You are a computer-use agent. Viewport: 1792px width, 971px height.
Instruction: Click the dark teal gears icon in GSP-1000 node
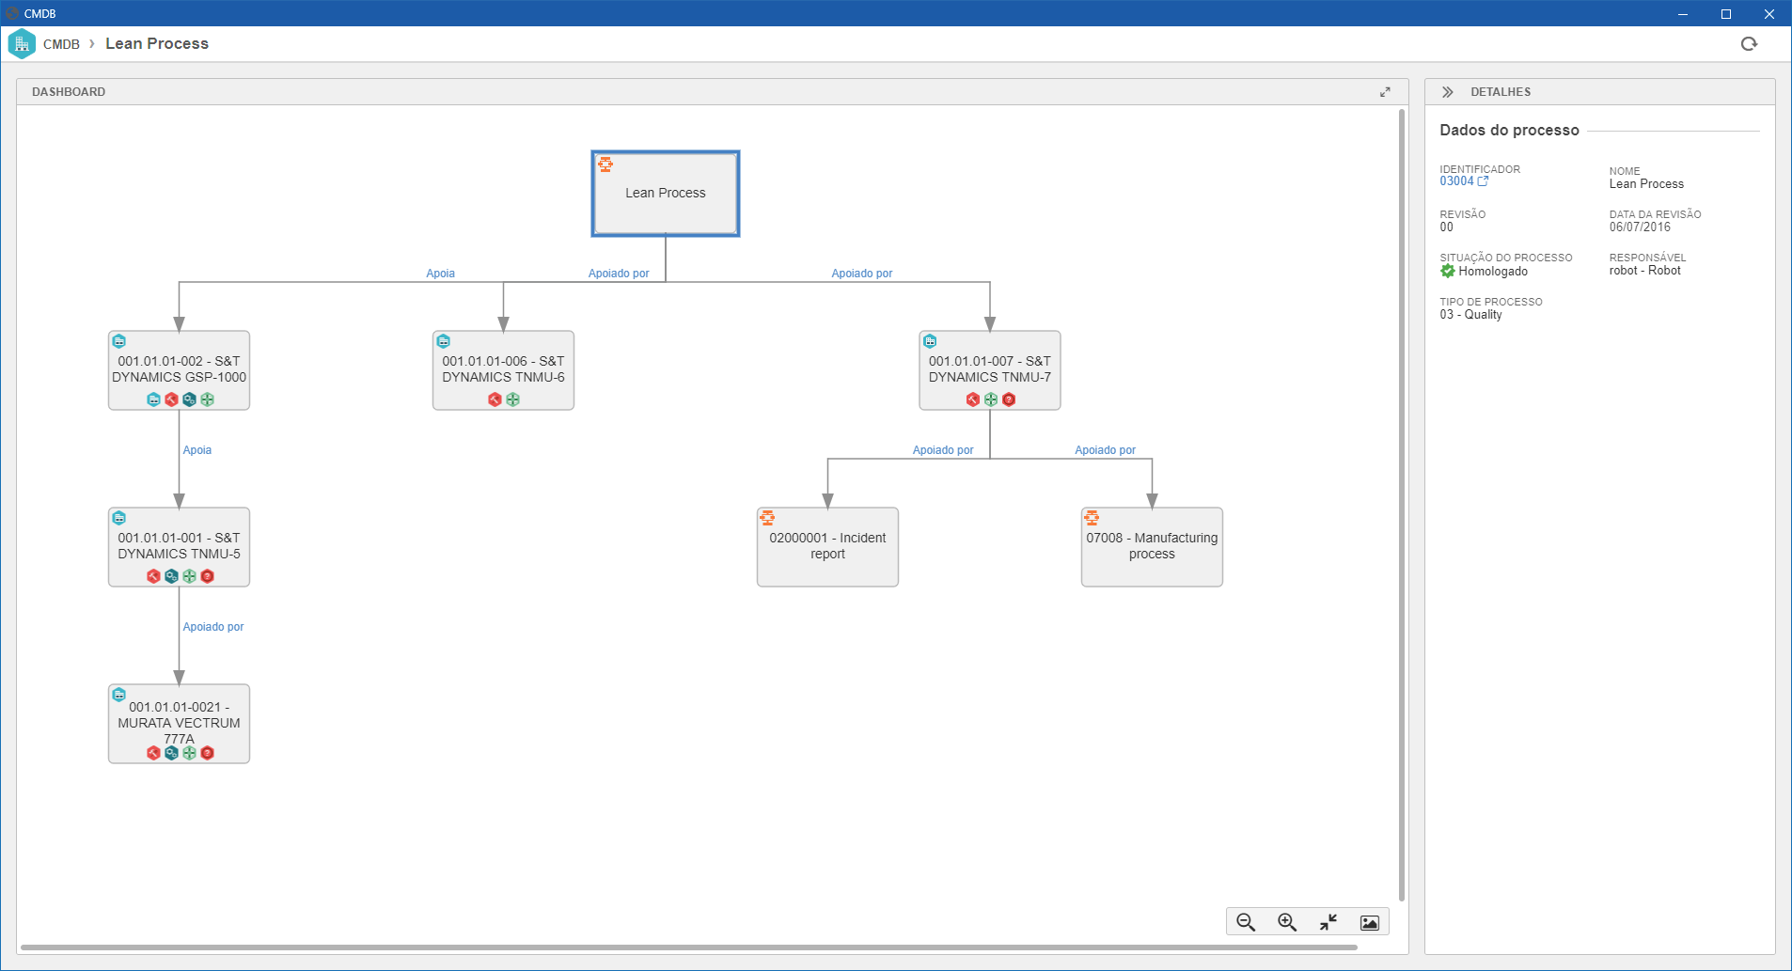[x=189, y=399]
